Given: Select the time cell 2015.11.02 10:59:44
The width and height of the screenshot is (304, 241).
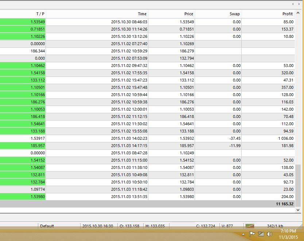Looking at the screenshot, I should [x=129, y=95].
